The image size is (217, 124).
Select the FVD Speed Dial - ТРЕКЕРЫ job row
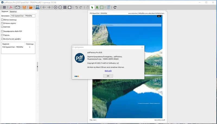18,47
